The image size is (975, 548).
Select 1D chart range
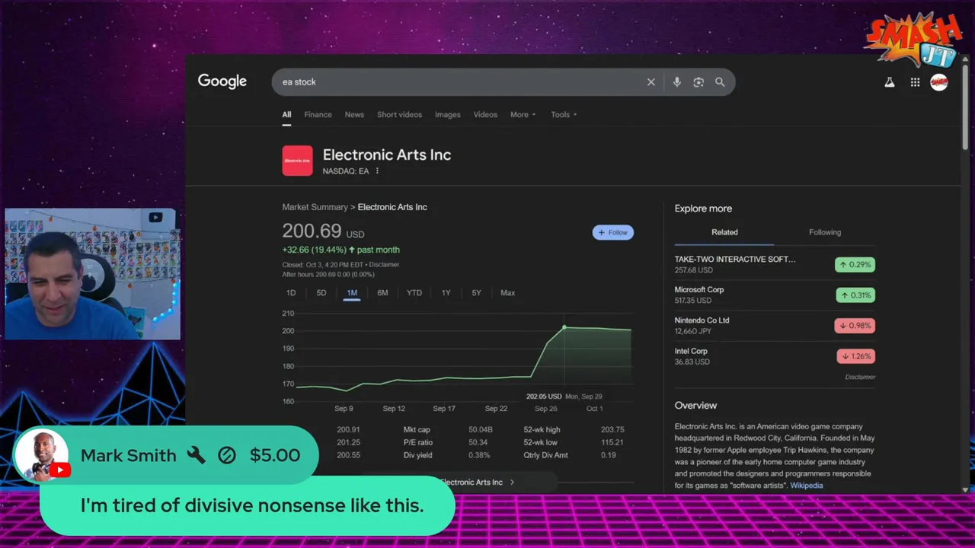(290, 293)
